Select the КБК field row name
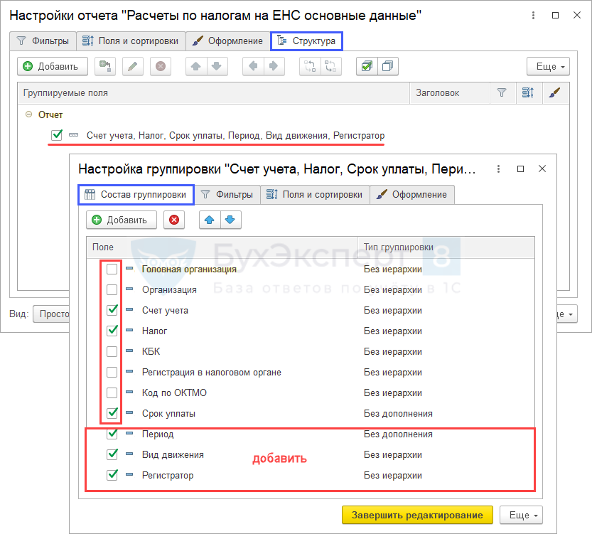Viewport: 592px width, 534px height. [x=151, y=351]
